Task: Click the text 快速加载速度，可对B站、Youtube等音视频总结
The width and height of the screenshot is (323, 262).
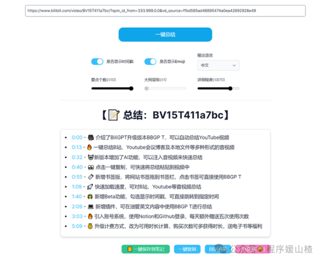Action: pyautogui.click(x=148, y=187)
